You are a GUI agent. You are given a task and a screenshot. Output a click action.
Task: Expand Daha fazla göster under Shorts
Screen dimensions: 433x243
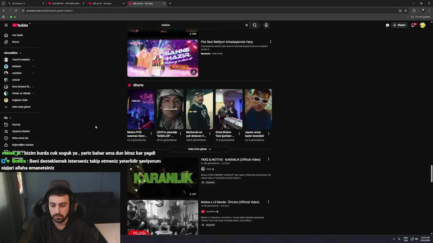(x=200, y=149)
